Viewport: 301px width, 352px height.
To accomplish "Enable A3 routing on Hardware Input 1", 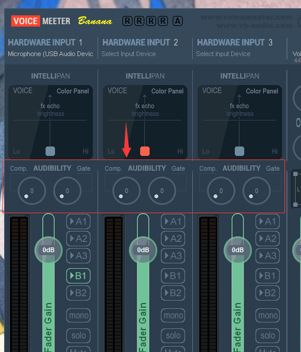I will click(78, 256).
